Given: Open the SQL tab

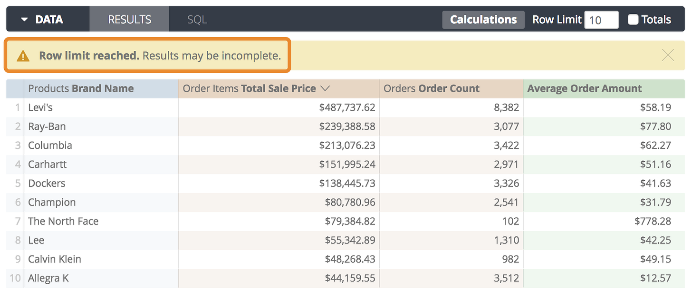Looking at the screenshot, I should [197, 19].
